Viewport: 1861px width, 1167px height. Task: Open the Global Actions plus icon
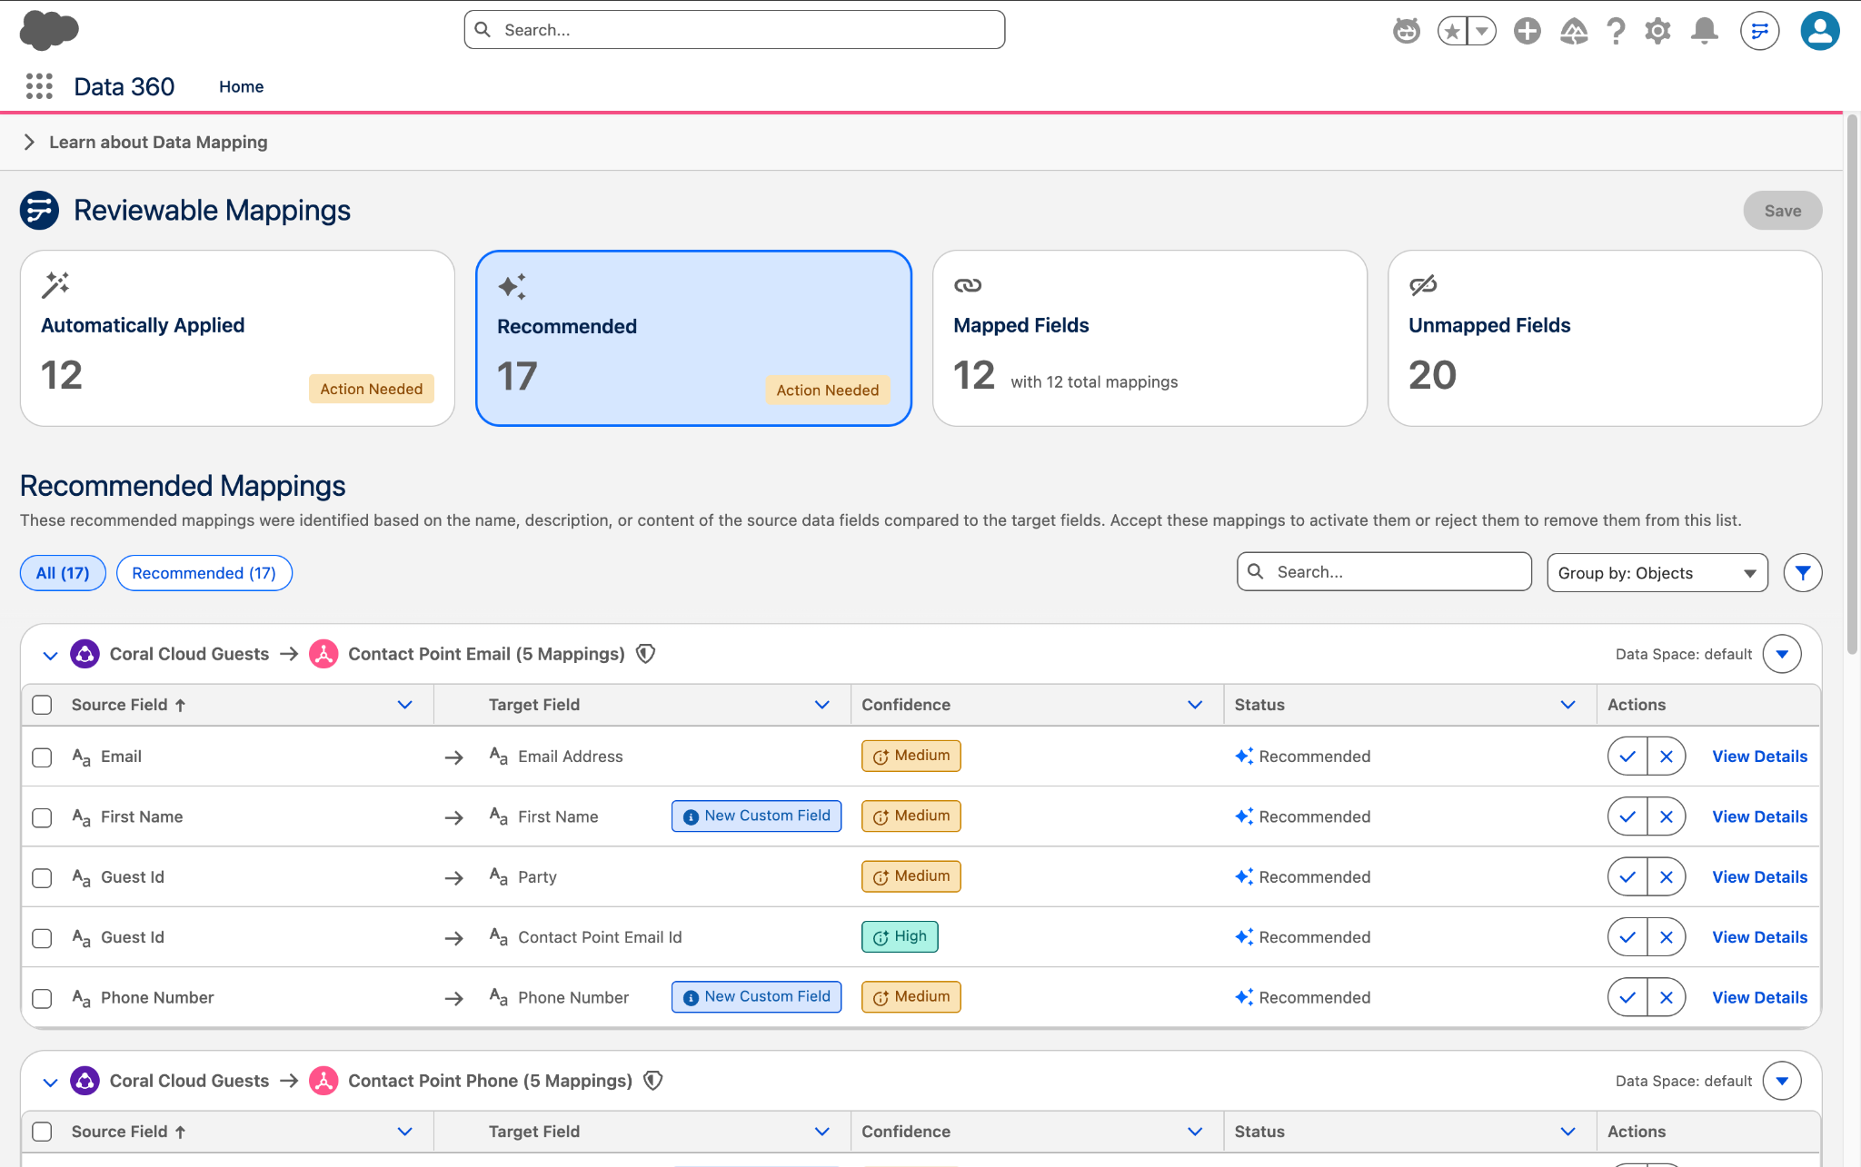1528,31
